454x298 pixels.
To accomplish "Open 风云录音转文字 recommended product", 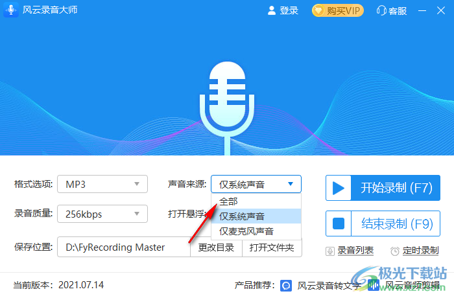I will click(329, 286).
